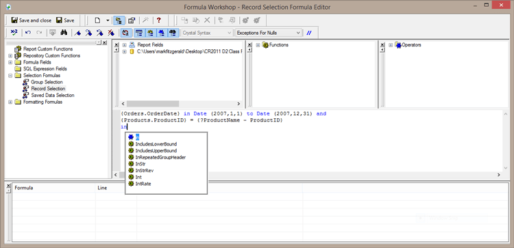Click fields panel scroll right arrow
Viewport: 514px width, 248px height.
238,104
